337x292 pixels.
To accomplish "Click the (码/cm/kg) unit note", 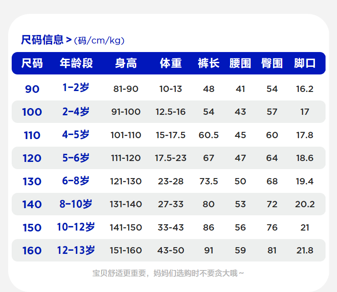I will (x=99, y=40).
